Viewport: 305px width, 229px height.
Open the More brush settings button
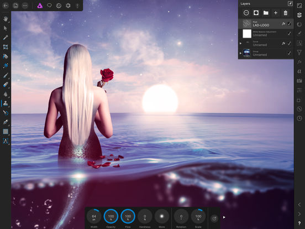pyautogui.click(x=162, y=216)
